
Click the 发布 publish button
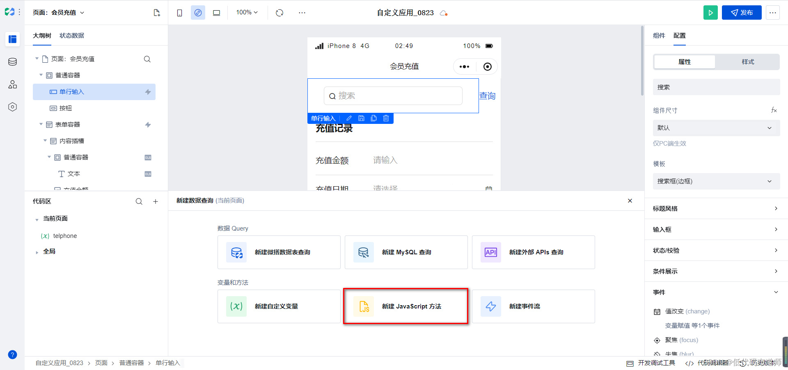pyautogui.click(x=742, y=13)
